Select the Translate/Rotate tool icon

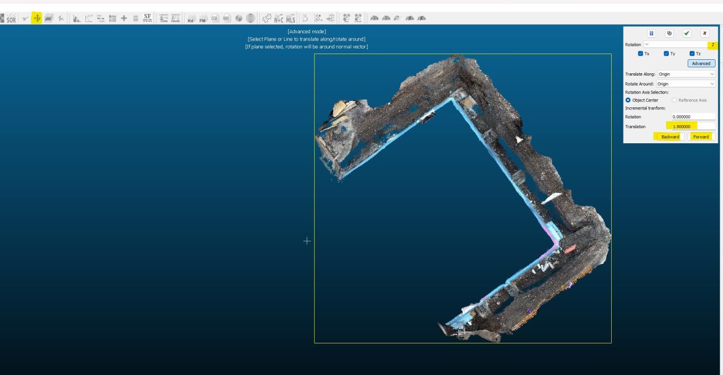point(37,18)
